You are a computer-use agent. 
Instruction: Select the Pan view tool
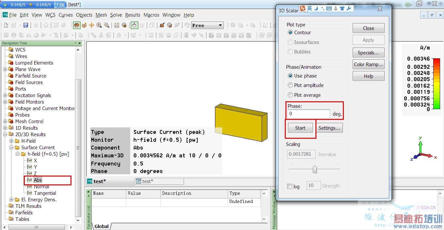[92, 25]
